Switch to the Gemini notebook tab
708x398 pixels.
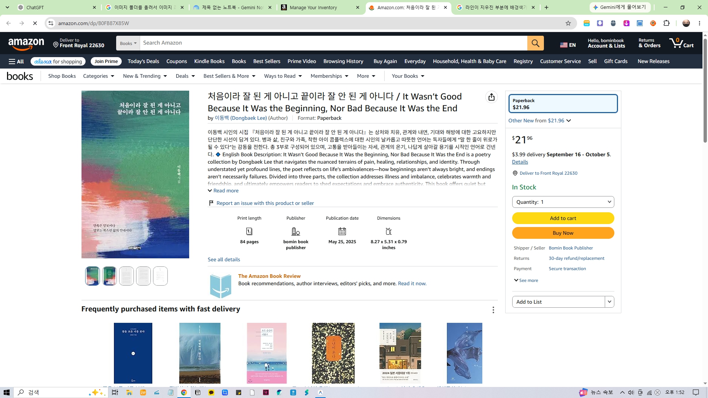point(232,7)
